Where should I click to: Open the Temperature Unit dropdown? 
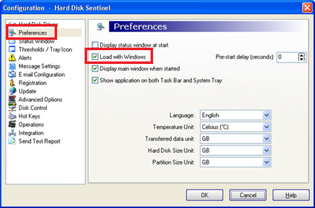235,127
